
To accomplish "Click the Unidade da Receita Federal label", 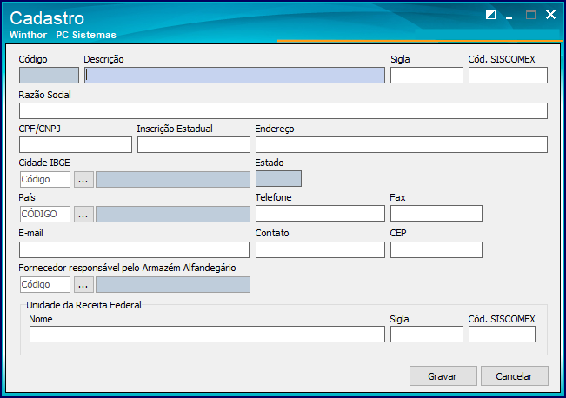I will point(83,305).
